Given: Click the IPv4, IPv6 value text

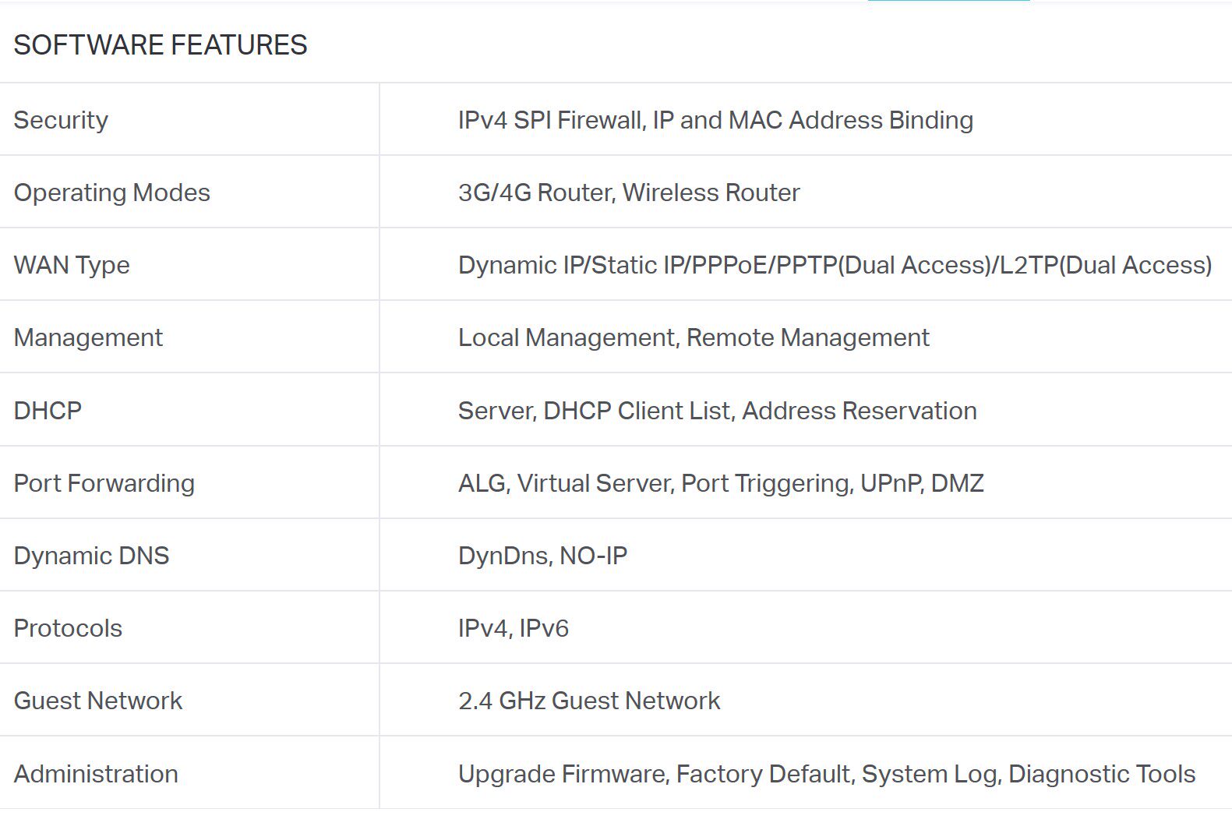Looking at the screenshot, I should [514, 628].
